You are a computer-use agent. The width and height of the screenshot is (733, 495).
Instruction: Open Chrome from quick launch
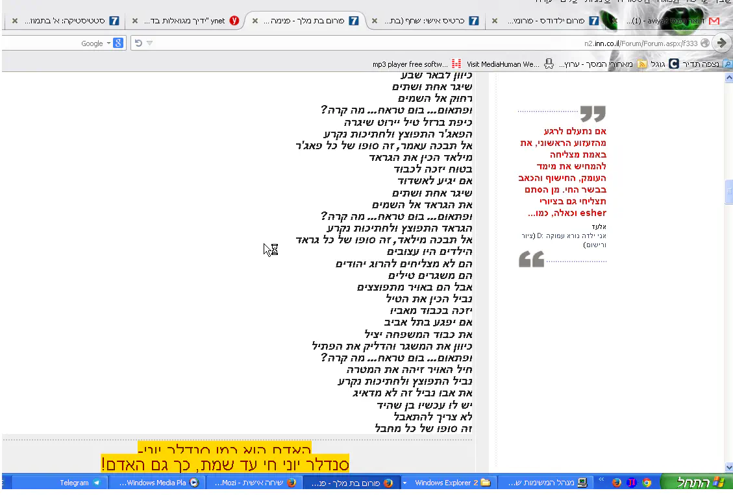(x=647, y=483)
